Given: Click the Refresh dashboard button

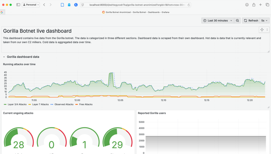Looking at the screenshot, I should (x=251, y=21).
